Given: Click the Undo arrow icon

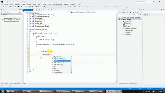Looking at the screenshot, I should pyautogui.click(x=21, y=7).
